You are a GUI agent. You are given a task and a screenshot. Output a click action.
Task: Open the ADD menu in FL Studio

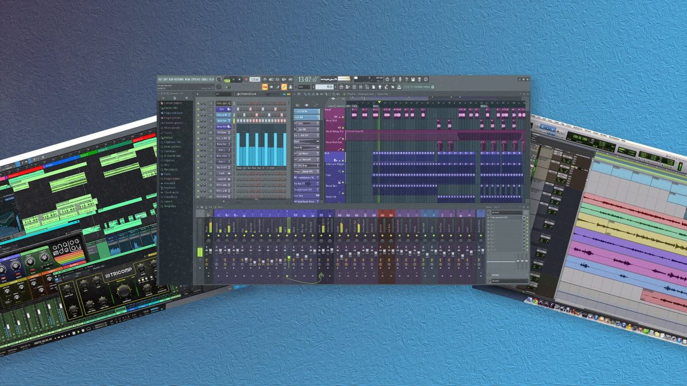point(171,79)
